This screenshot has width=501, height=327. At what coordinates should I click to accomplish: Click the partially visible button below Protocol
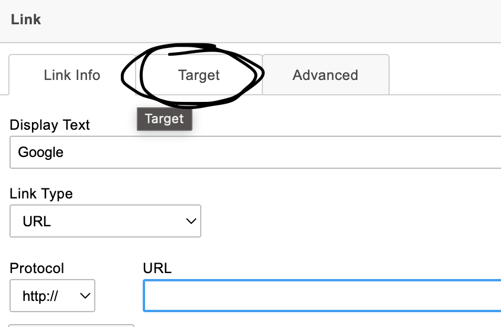(72, 325)
